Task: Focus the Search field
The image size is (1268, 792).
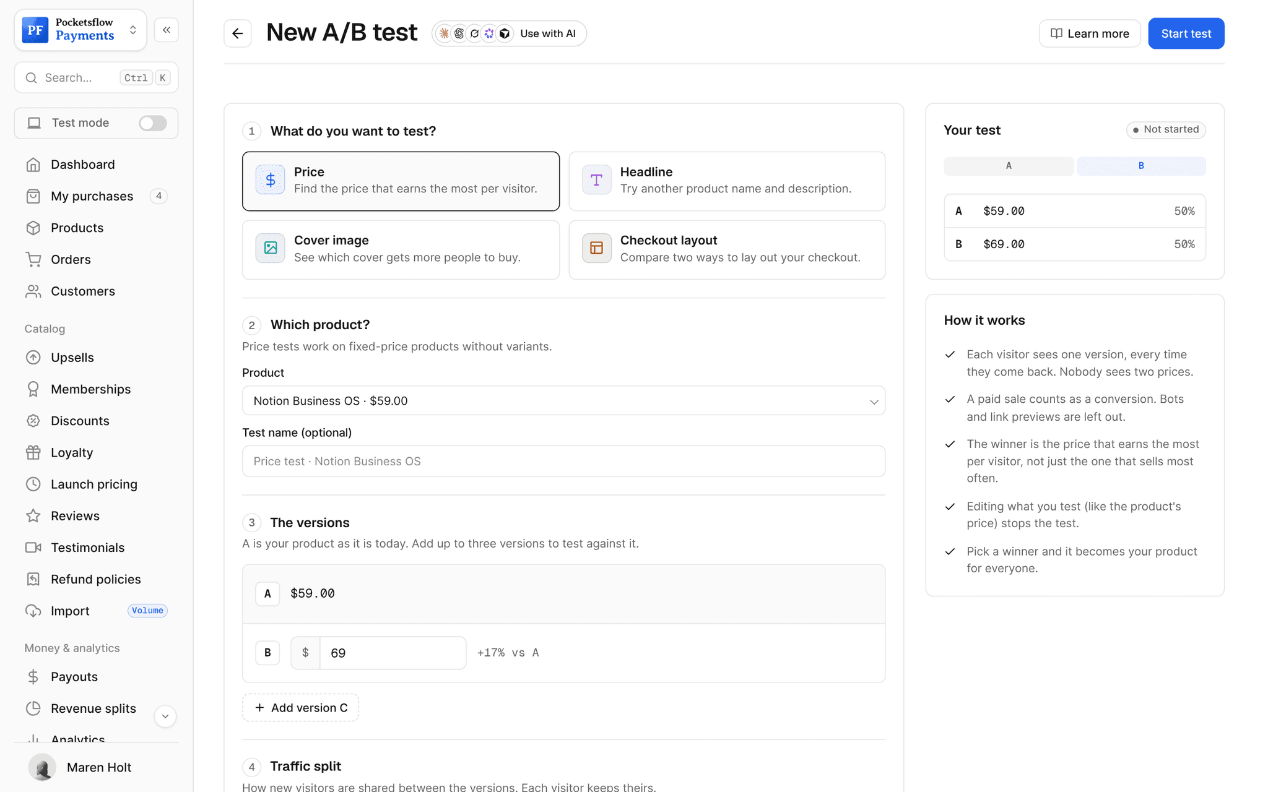Action: tap(96, 78)
